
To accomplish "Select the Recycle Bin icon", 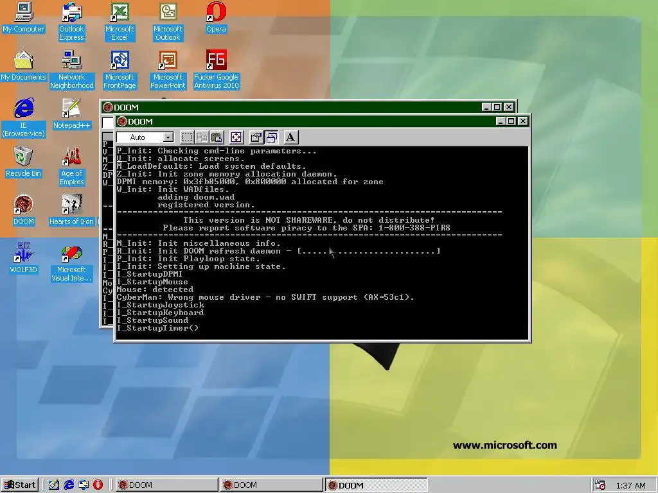I will pos(24,162).
